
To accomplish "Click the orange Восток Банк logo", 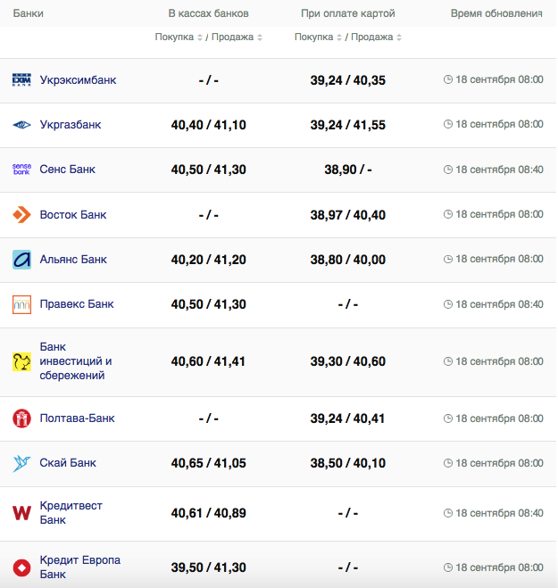I will tap(21, 215).
